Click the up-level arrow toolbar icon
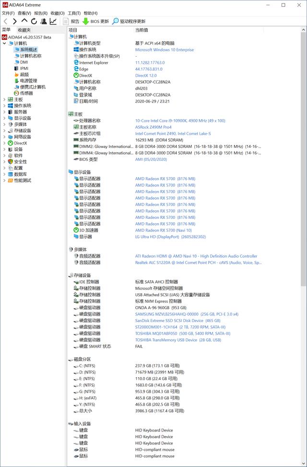Viewport: 307px width, 467px height. tap(24, 21)
